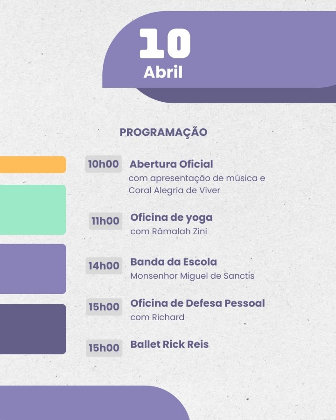This screenshot has width=336, height=420.
Task: Open the "Banda da Escola" entry
Action: coord(174,262)
